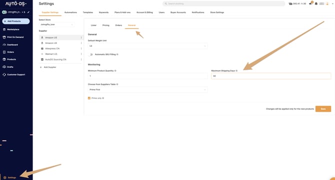Open Dashboard via its gauge icon
The image size is (335, 180).
coord(4,45)
